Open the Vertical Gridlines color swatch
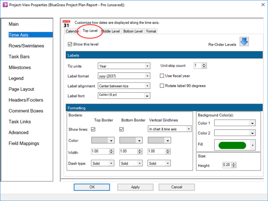 [x=159, y=140]
